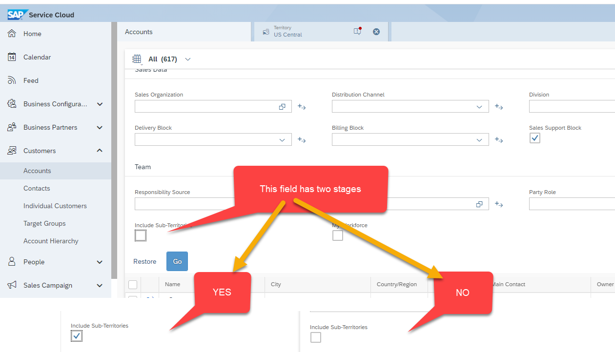Viewport: 615px width, 352px height.
Task: Expand People menu
Action: pyautogui.click(x=100, y=262)
